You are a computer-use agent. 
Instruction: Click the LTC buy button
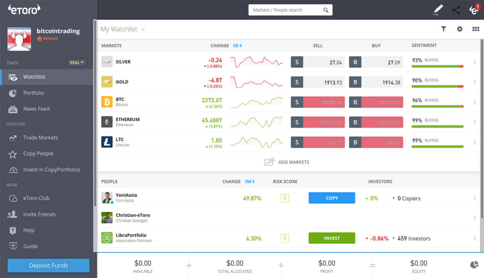(376, 142)
